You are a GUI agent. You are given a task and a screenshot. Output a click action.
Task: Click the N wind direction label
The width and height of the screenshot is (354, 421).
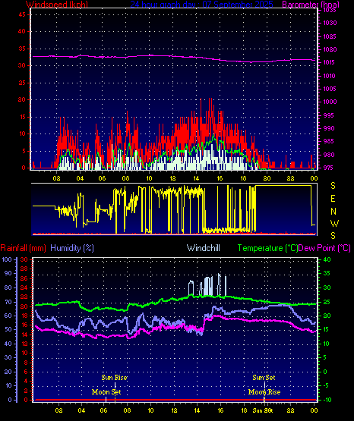tap(333, 212)
